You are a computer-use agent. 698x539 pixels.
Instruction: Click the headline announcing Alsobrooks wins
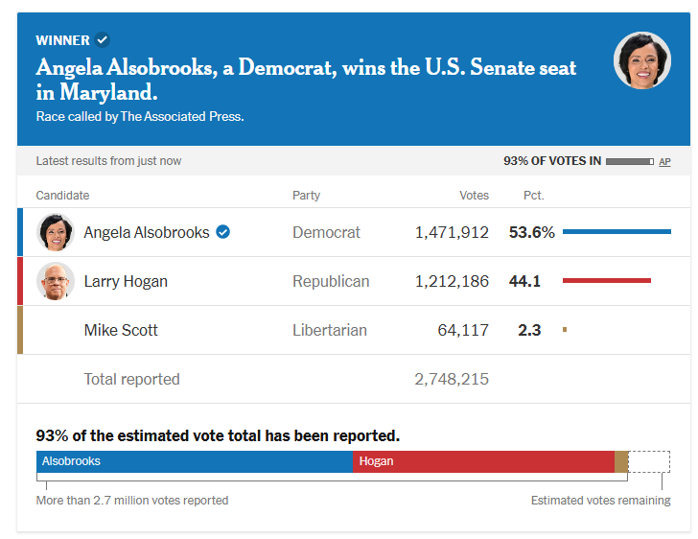pyautogui.click(x=306, y=80)
